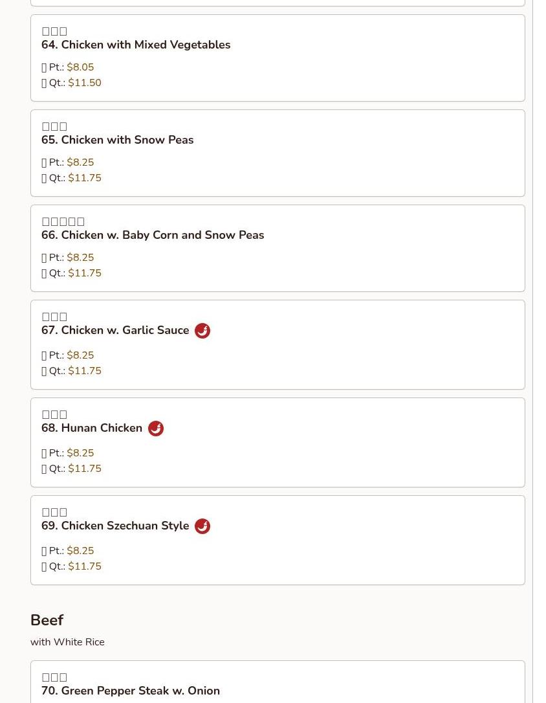Choose pint price for Chicken w. Garlic Sauce
The image size is (546, 703).
pyautogui.click(x=80, y=355)
